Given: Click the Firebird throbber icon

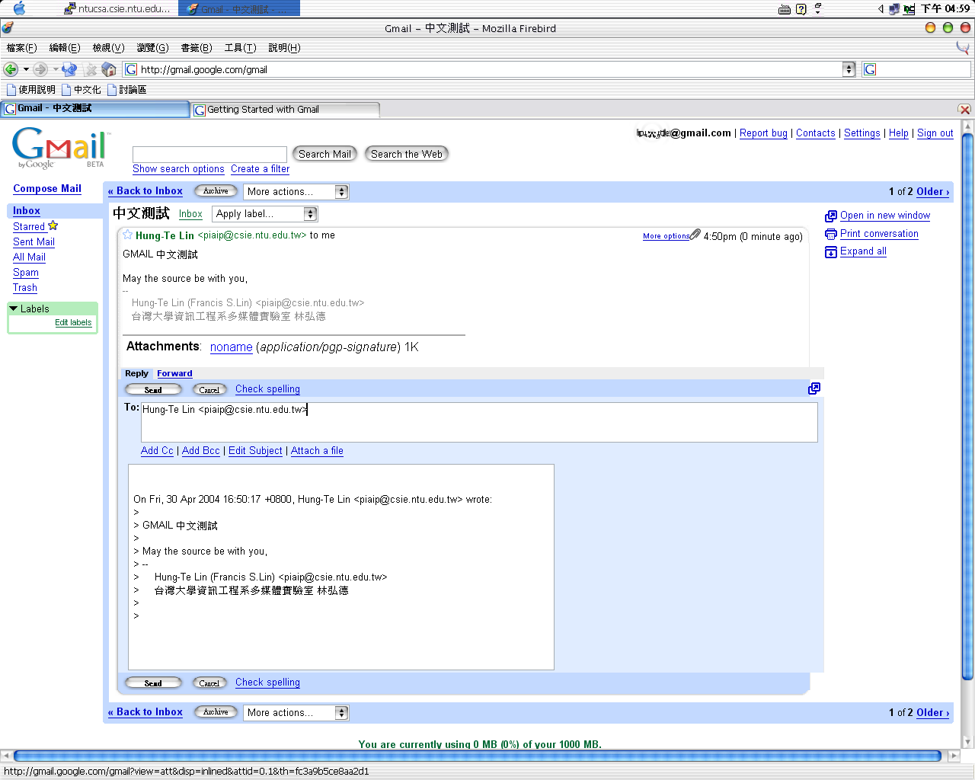Looking at the screenshot, I should 963,47.
